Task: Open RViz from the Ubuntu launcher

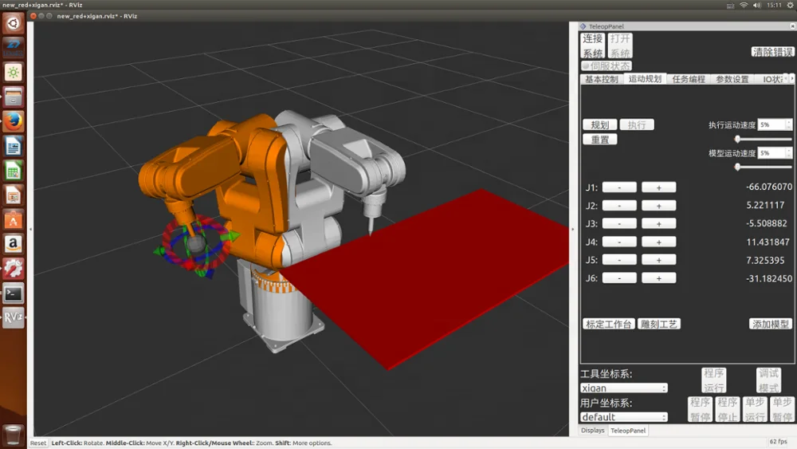Action: pos(13,317)
